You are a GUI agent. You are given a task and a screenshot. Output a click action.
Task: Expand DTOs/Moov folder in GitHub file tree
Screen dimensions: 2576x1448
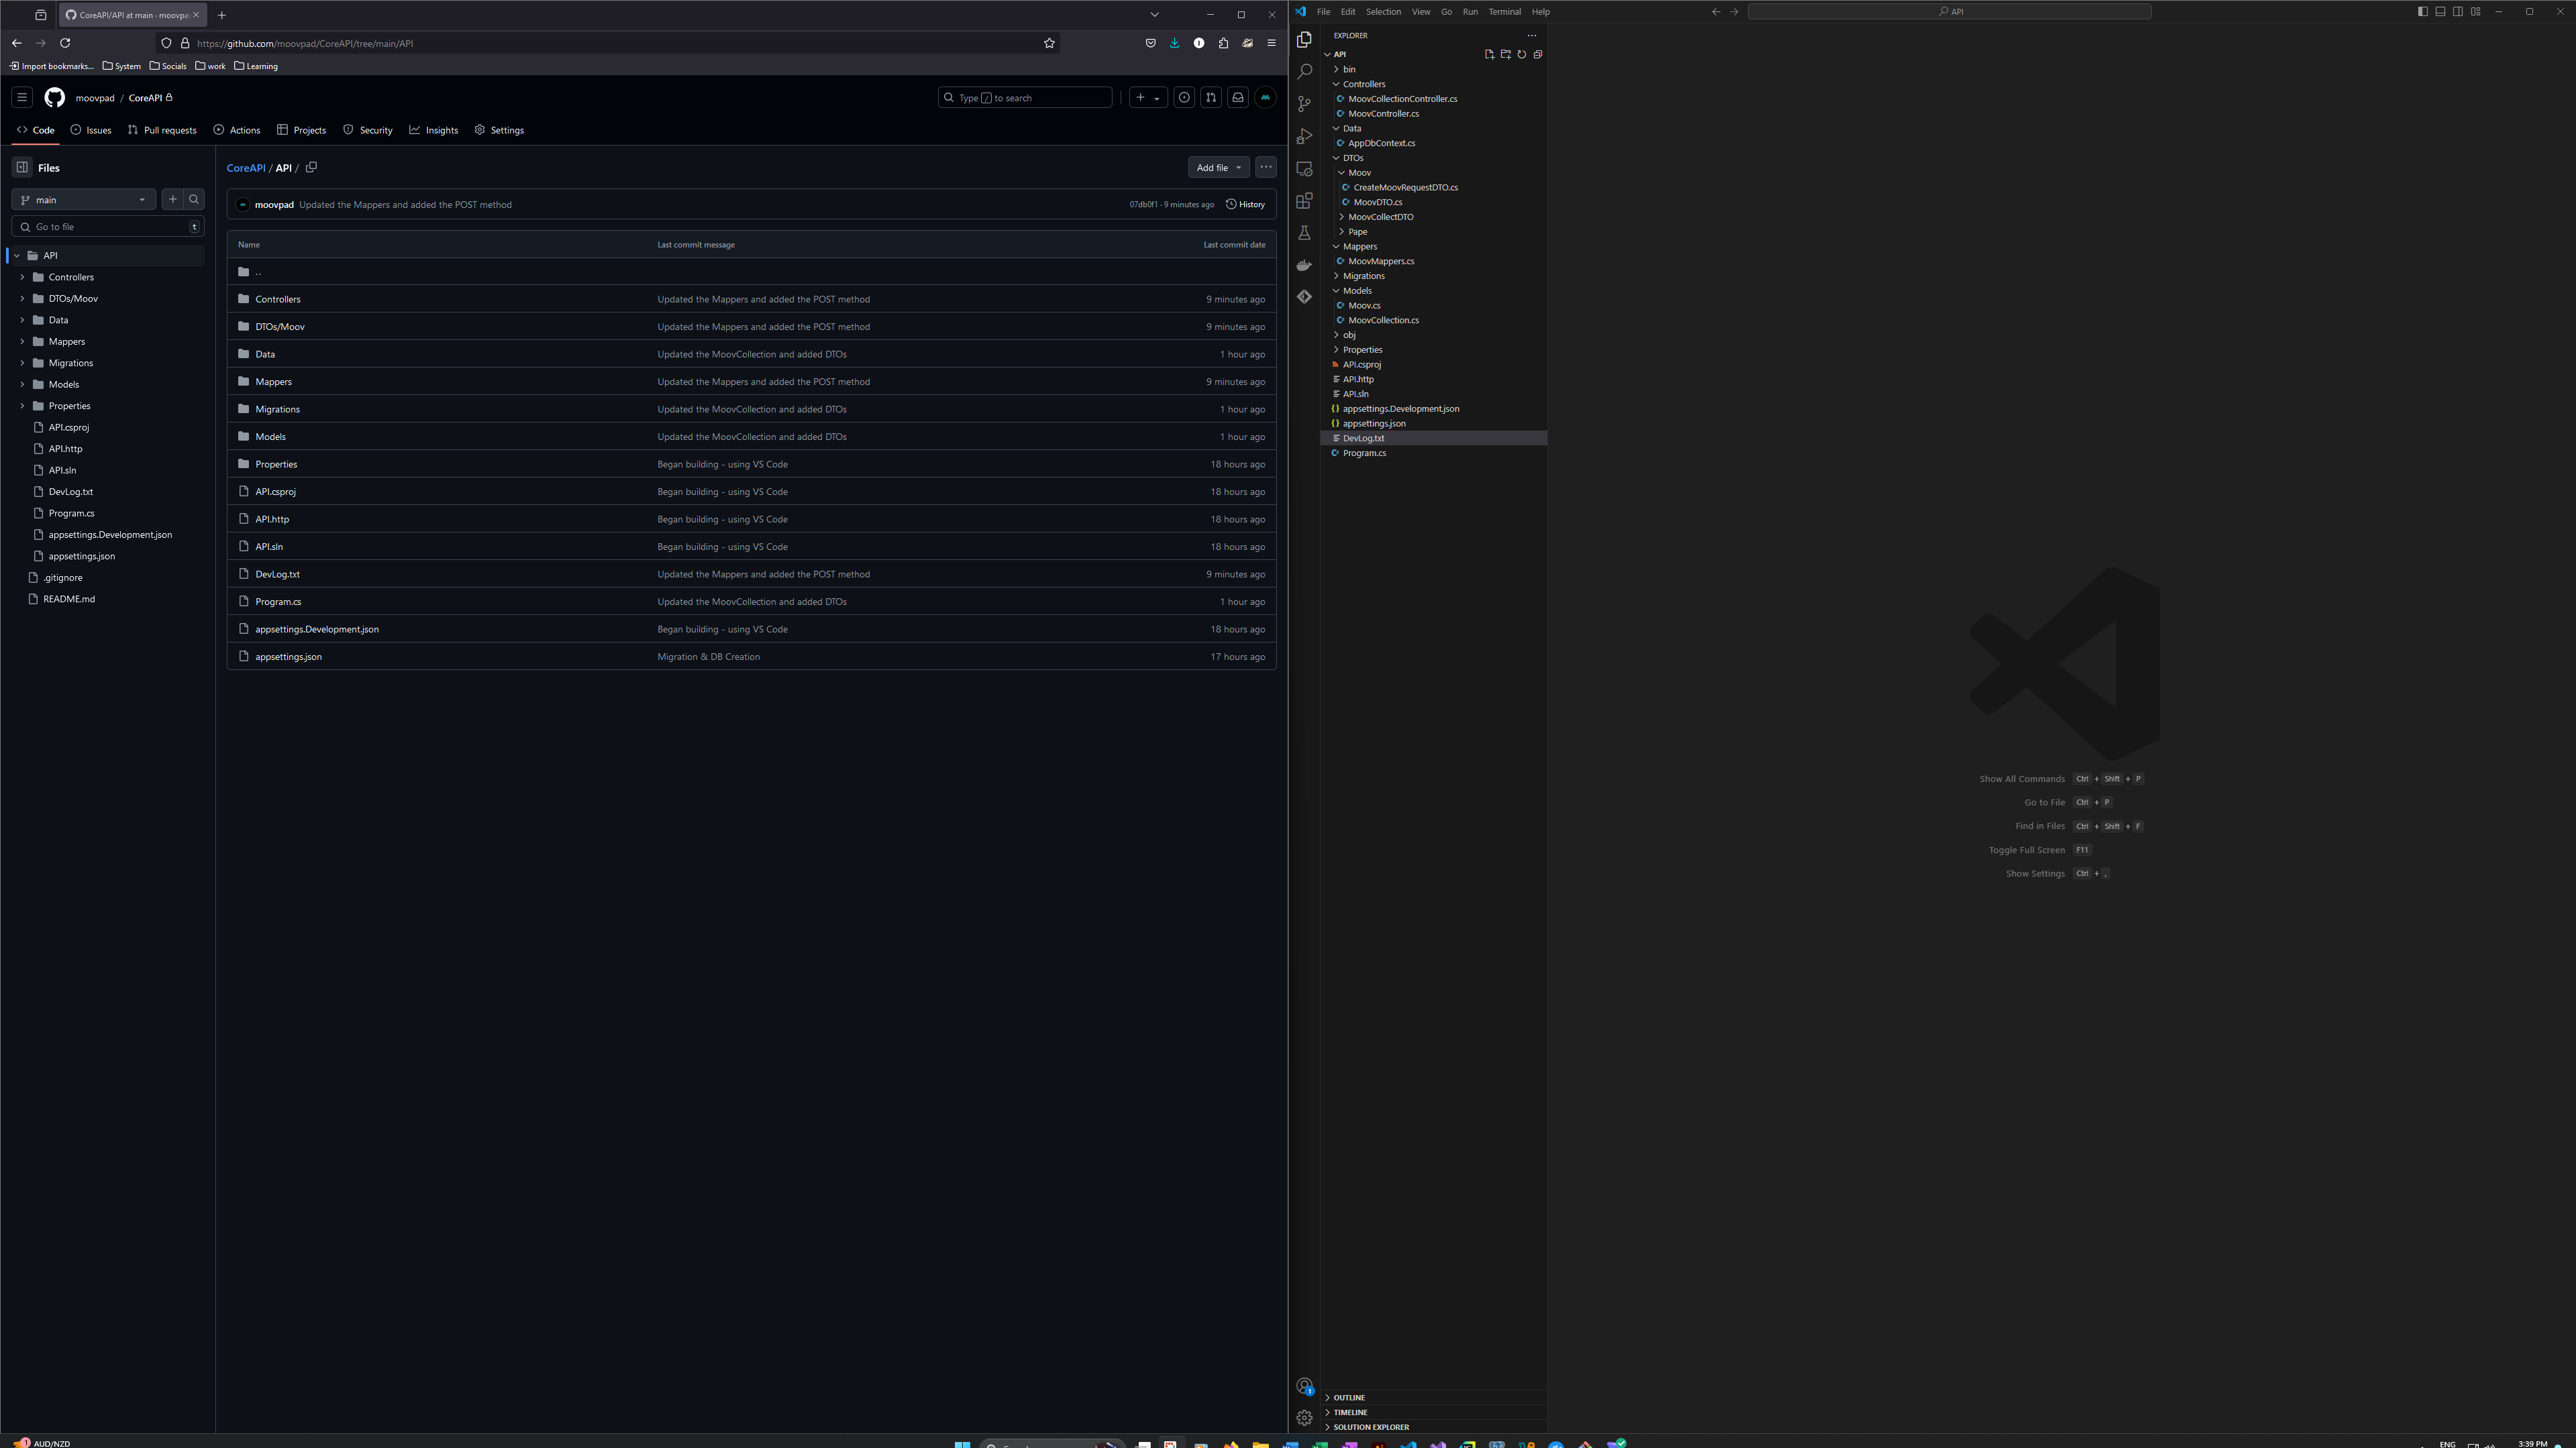click(x=22, y=299)
